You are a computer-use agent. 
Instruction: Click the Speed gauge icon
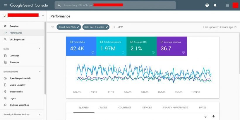tap(5, 78)
